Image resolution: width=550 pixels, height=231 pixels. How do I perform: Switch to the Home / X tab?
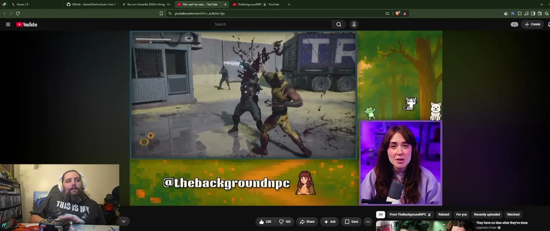point(36,4)
